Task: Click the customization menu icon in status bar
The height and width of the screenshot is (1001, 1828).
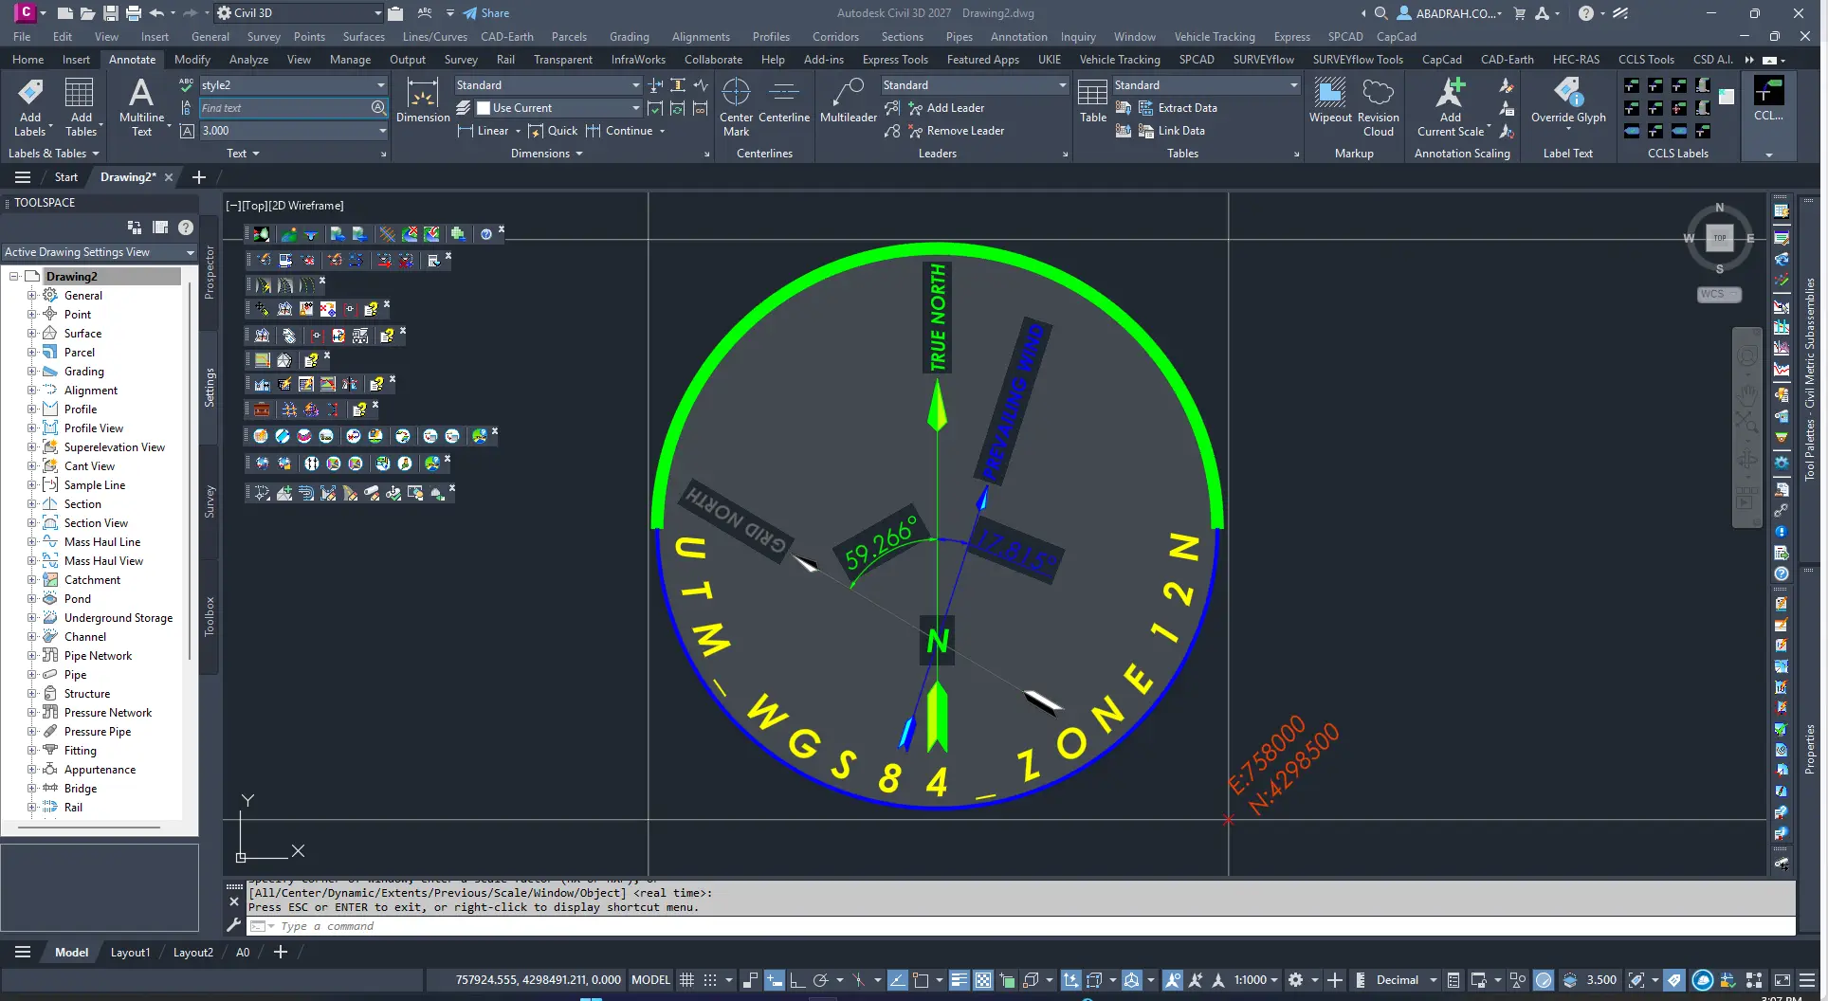Action: (1808, 980)
